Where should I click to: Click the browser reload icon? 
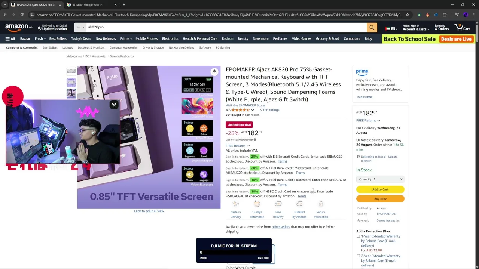22,15
